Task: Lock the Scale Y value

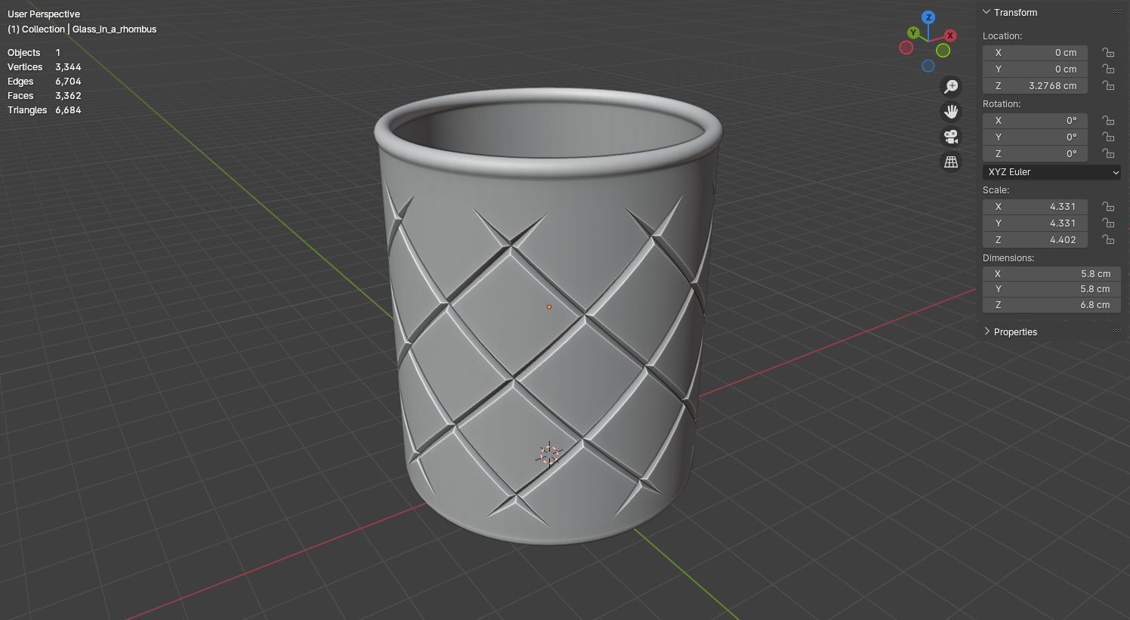Action: pos(1107,224)
